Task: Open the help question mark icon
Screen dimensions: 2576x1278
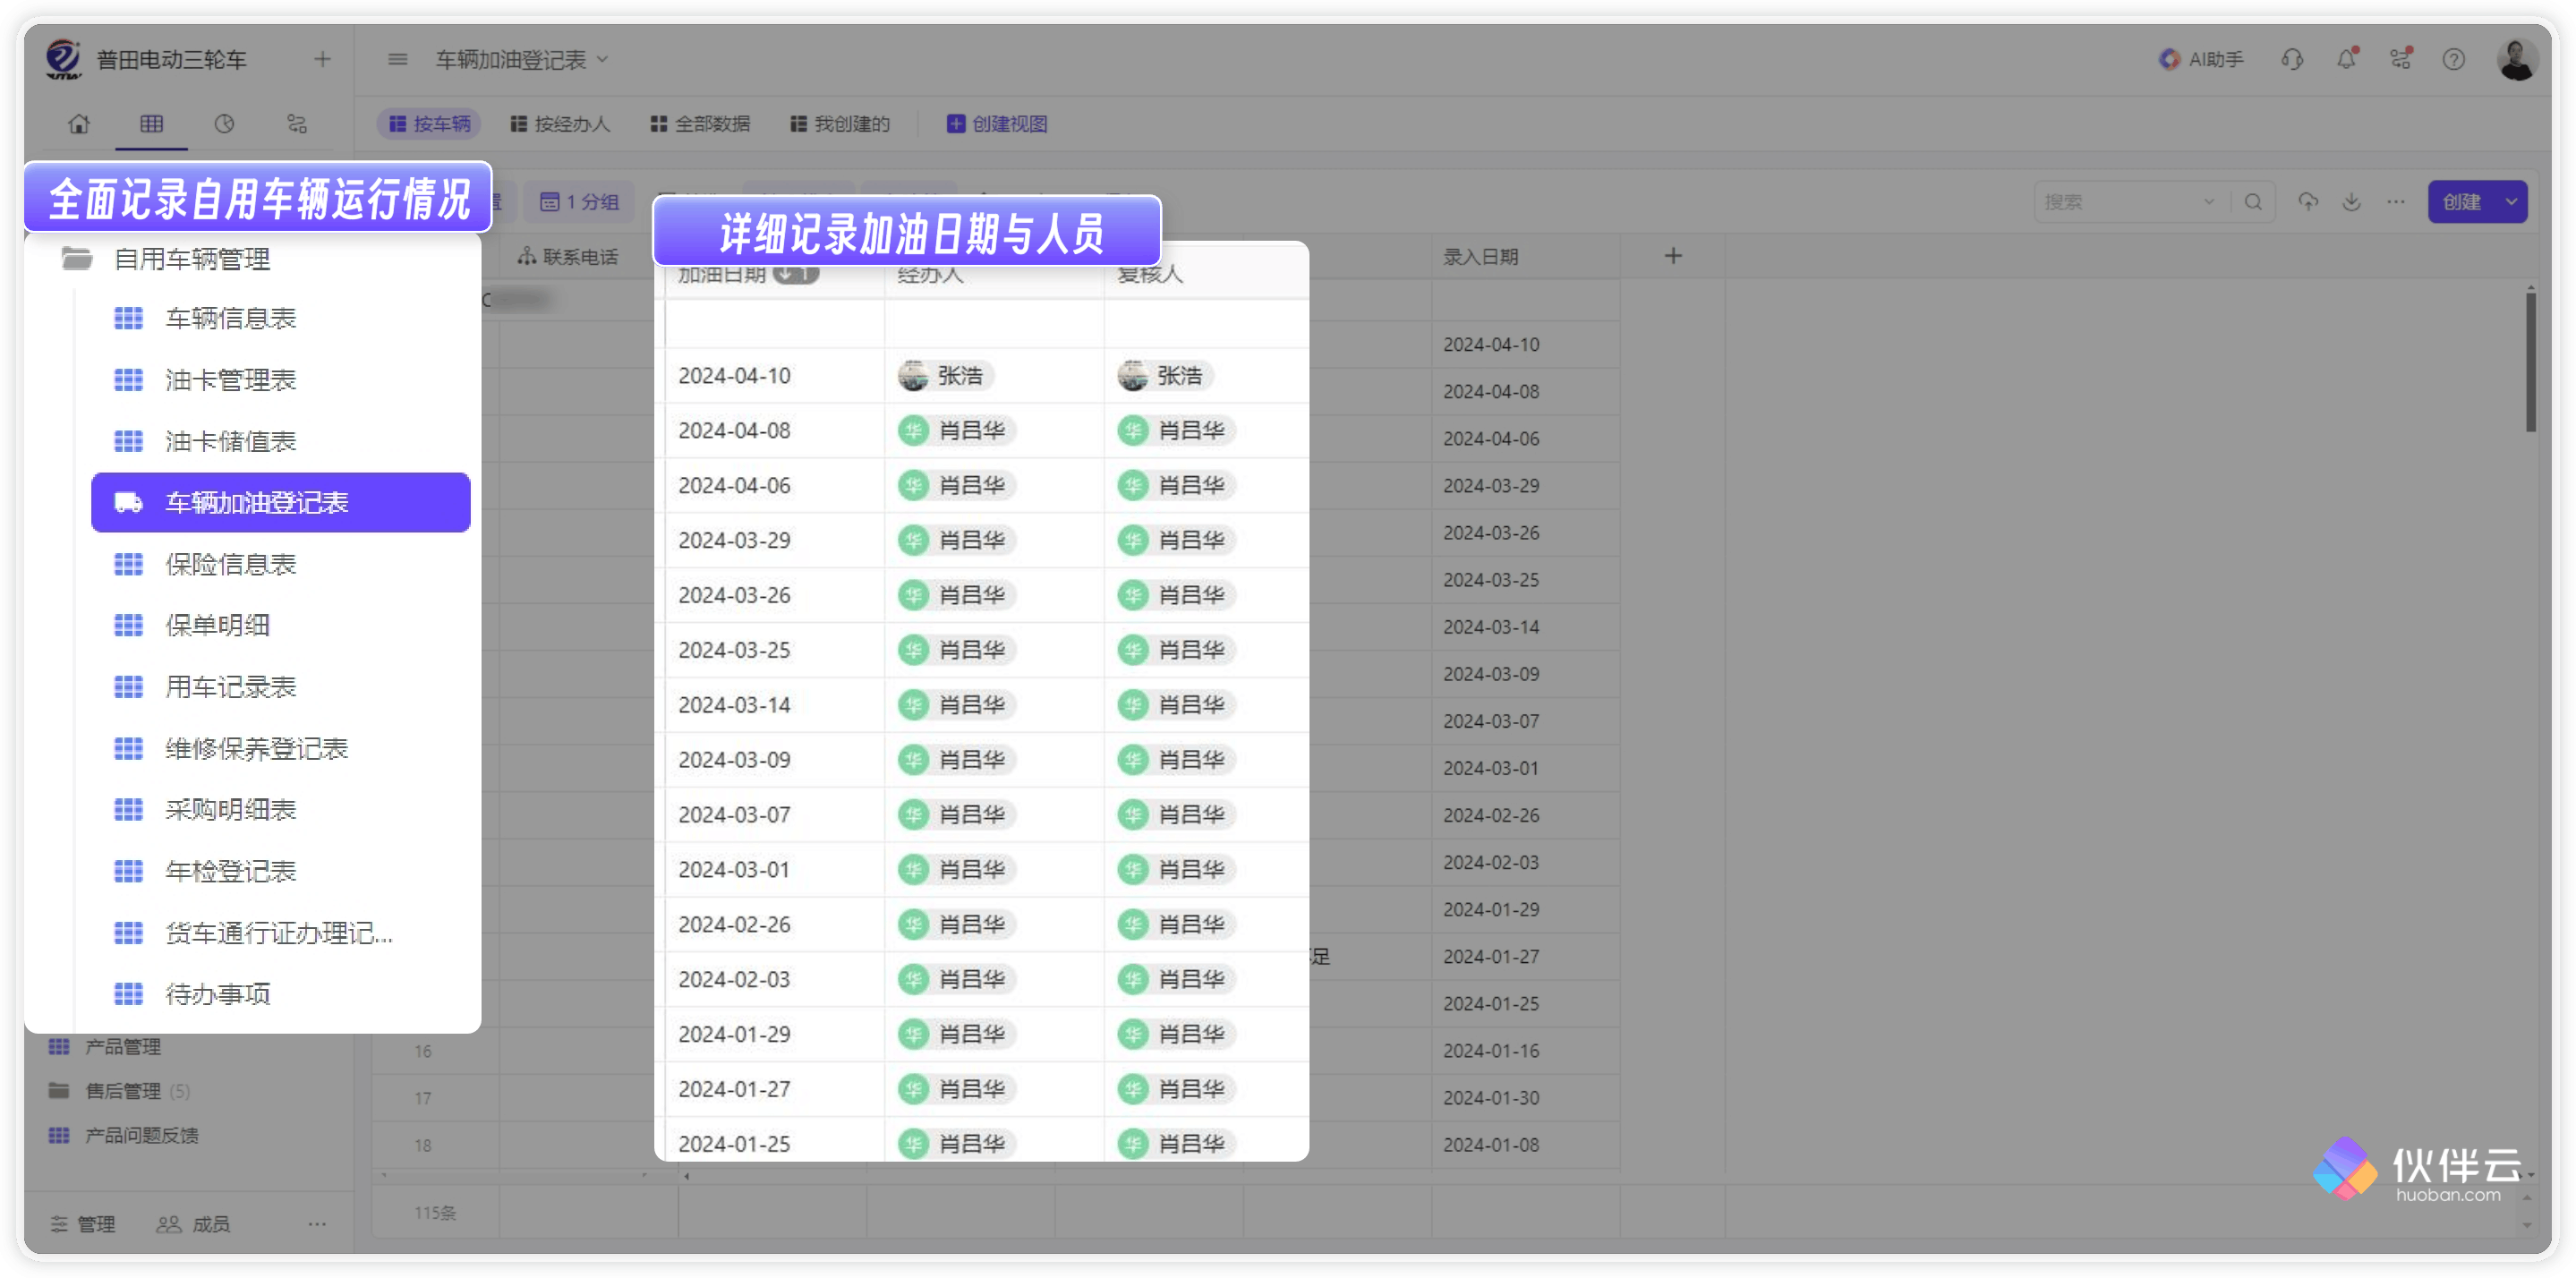Action: pos(2453,60)
